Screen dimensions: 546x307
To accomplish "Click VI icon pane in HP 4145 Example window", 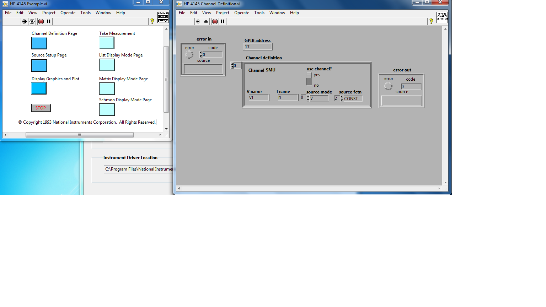I will (x=163, y=17).
